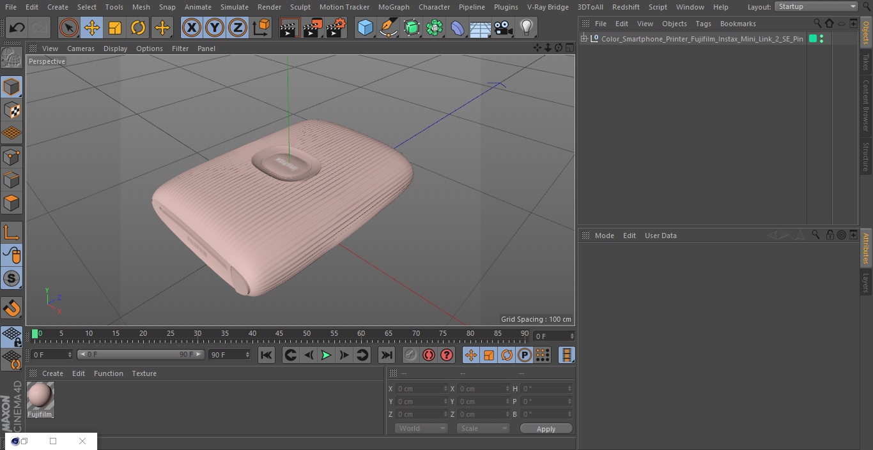The image size is (873, 450).
Task: Toggle Y axis lock
Action: point(215,27)
